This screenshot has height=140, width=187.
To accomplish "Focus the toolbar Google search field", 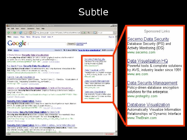I will coord(105,33).
